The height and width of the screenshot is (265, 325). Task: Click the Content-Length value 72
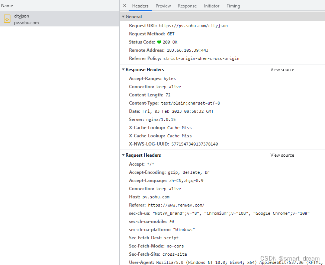tap(168, 95)
